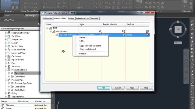
Task: Click the Pressure Pipe pencil icon
Action: click(x=9, y=80)
